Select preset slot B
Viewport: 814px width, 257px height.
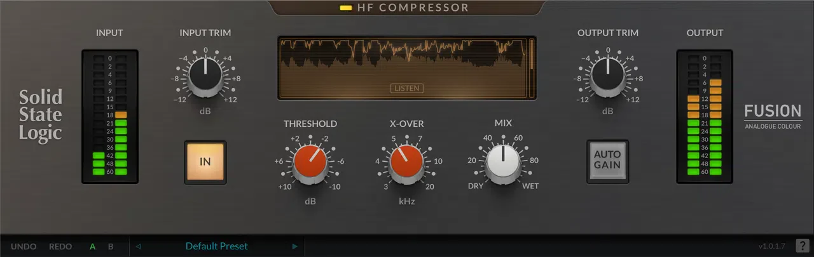point(111,246)
